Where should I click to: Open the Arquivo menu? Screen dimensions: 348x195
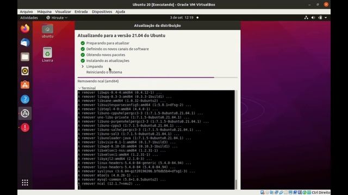click(26, 12)
